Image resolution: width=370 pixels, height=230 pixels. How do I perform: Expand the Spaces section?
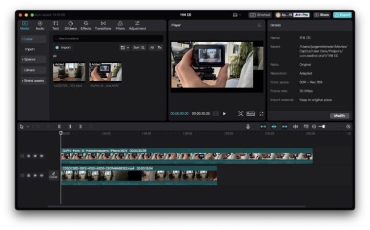[x=33, y=59]
